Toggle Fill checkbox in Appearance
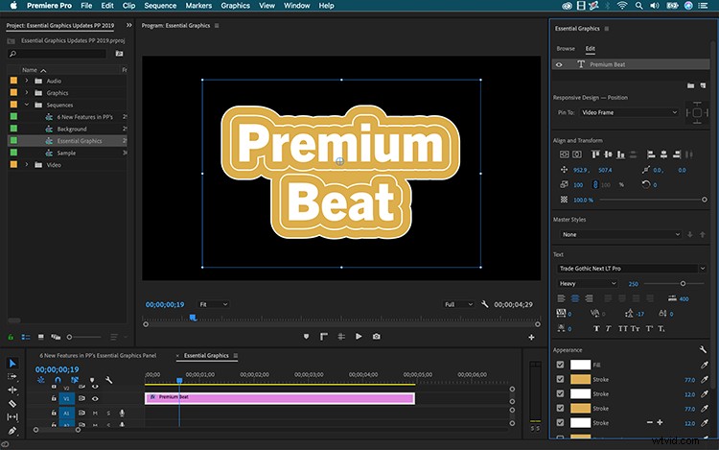Image resolution: width=719 pixels, height=450 pixels. click(560, 365)
